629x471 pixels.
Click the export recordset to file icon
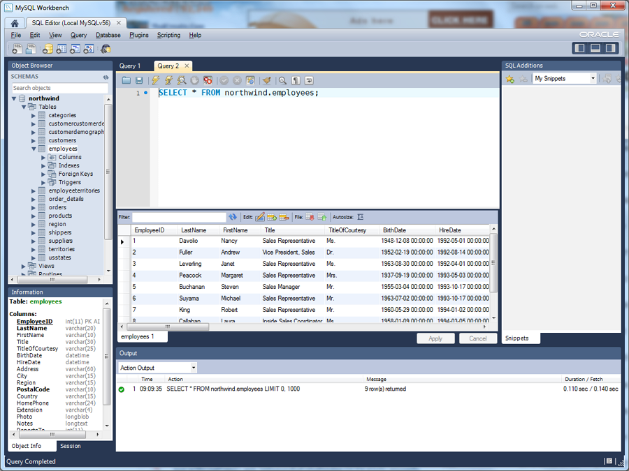pos(310,217)
